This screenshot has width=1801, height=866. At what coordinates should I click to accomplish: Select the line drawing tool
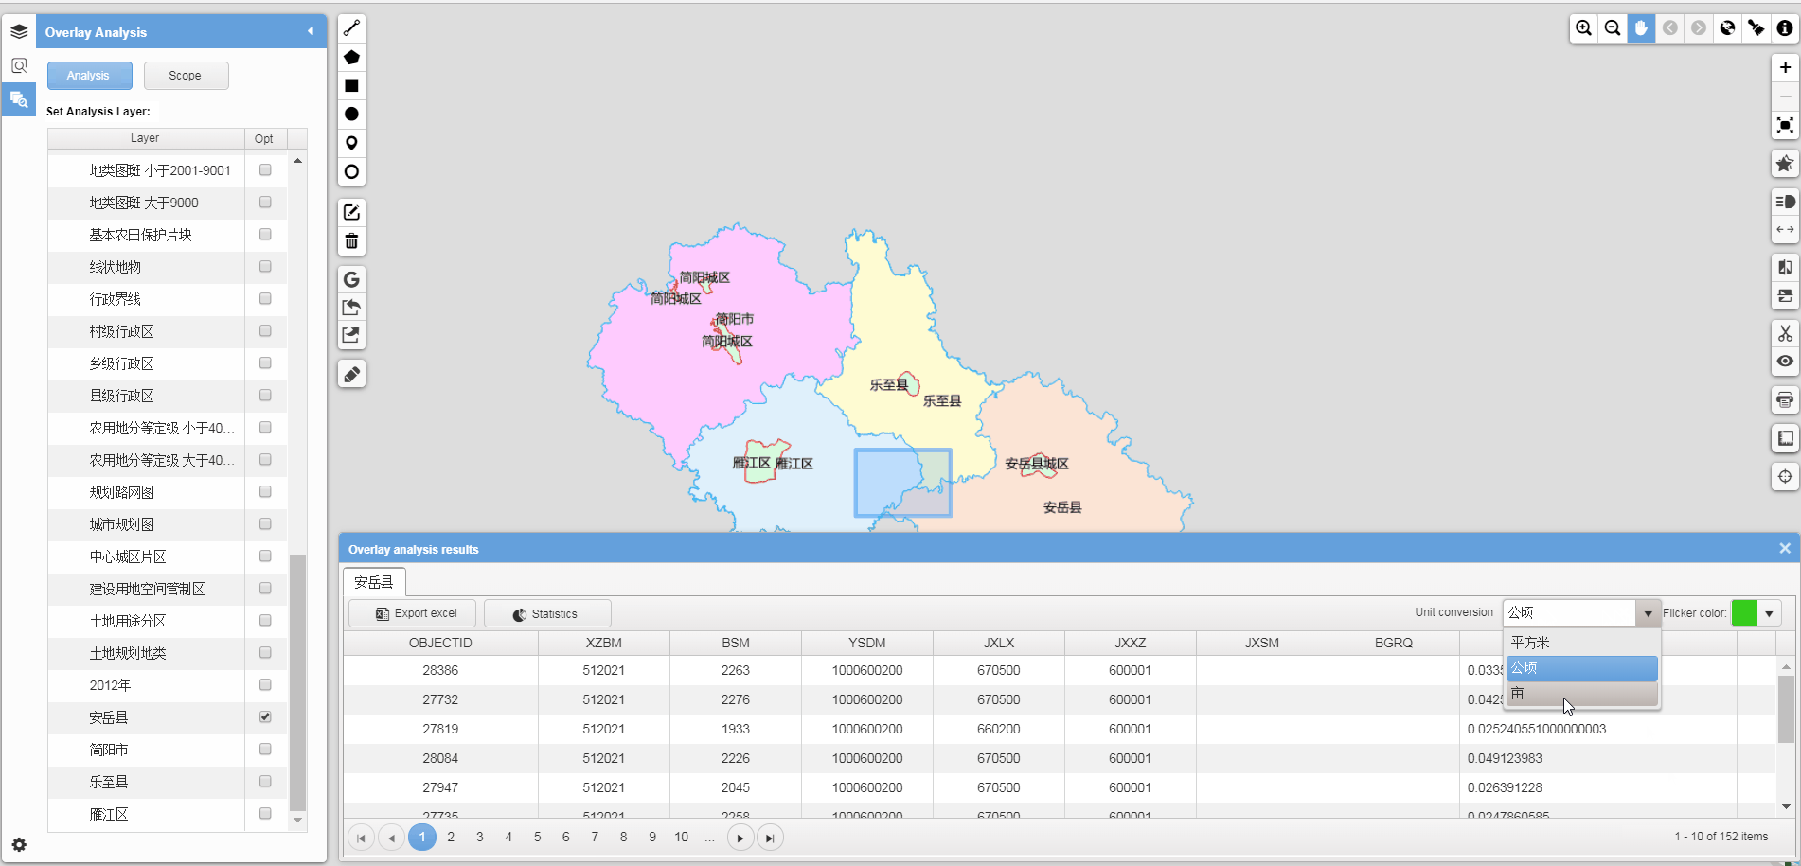351,28
